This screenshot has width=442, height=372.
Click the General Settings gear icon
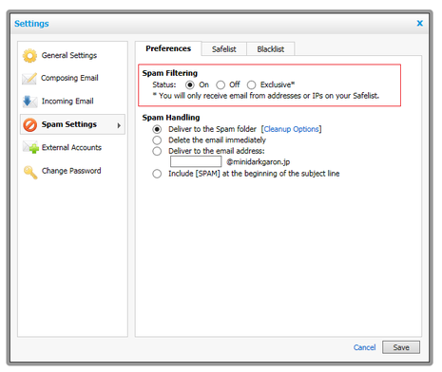(29, 56)
